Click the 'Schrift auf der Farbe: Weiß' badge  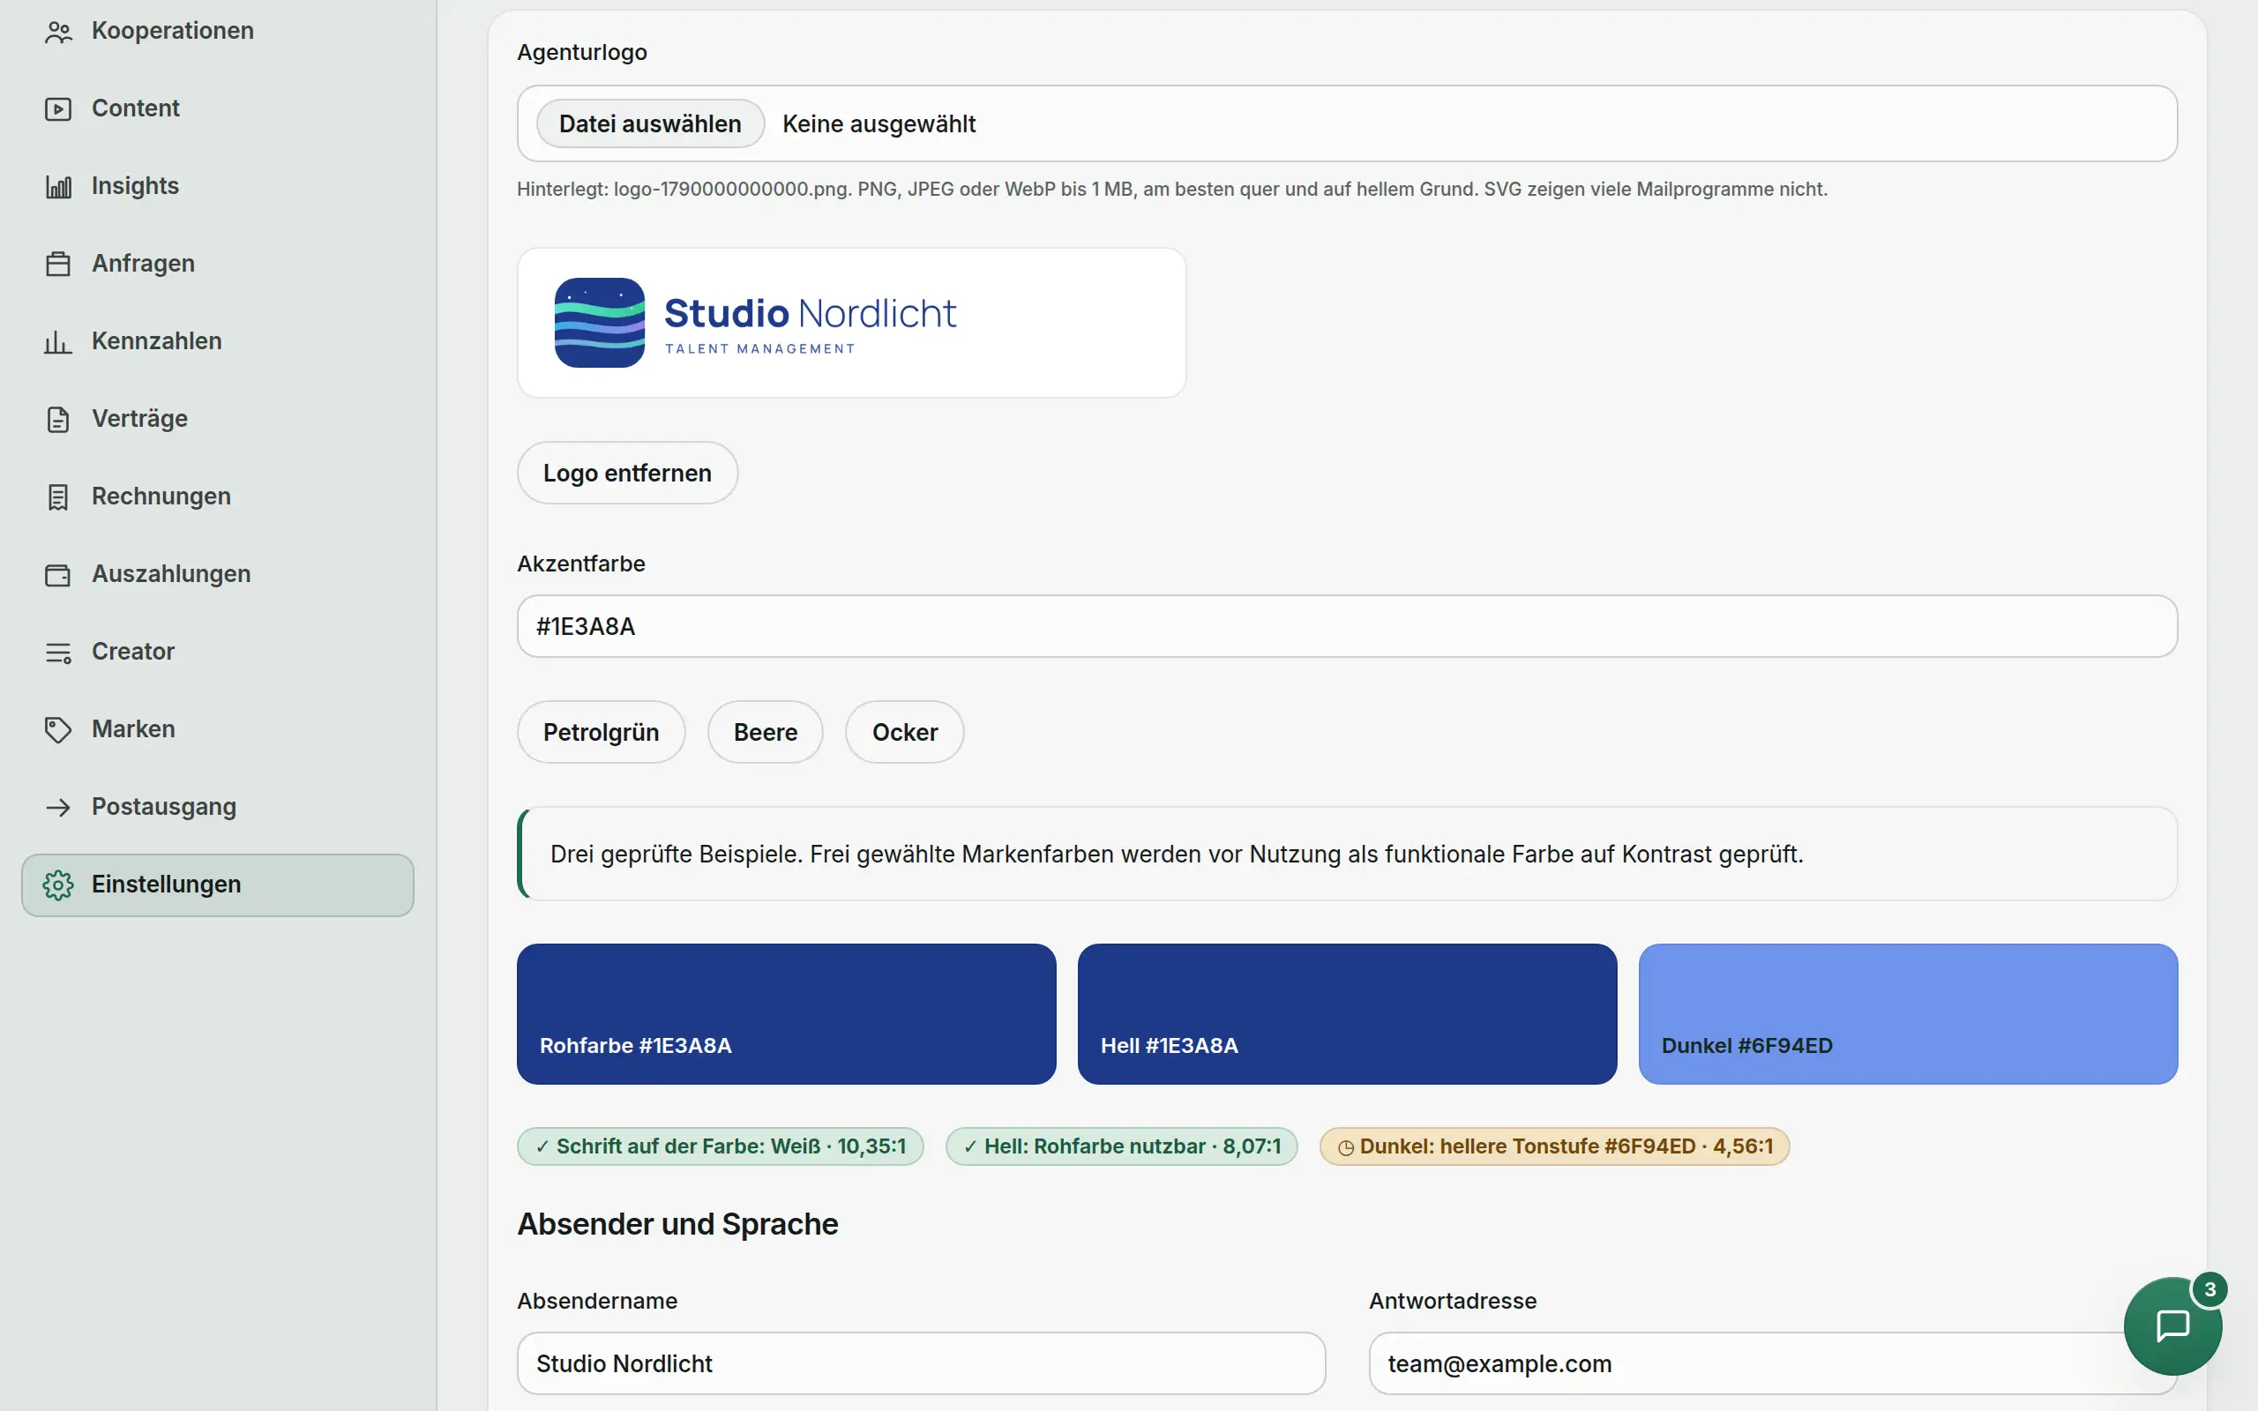[x=721, y=1146]
